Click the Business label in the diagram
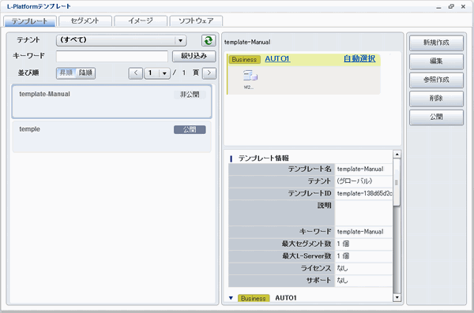The image size is (474, 313). pyautogui.click(x=244, y=59)
